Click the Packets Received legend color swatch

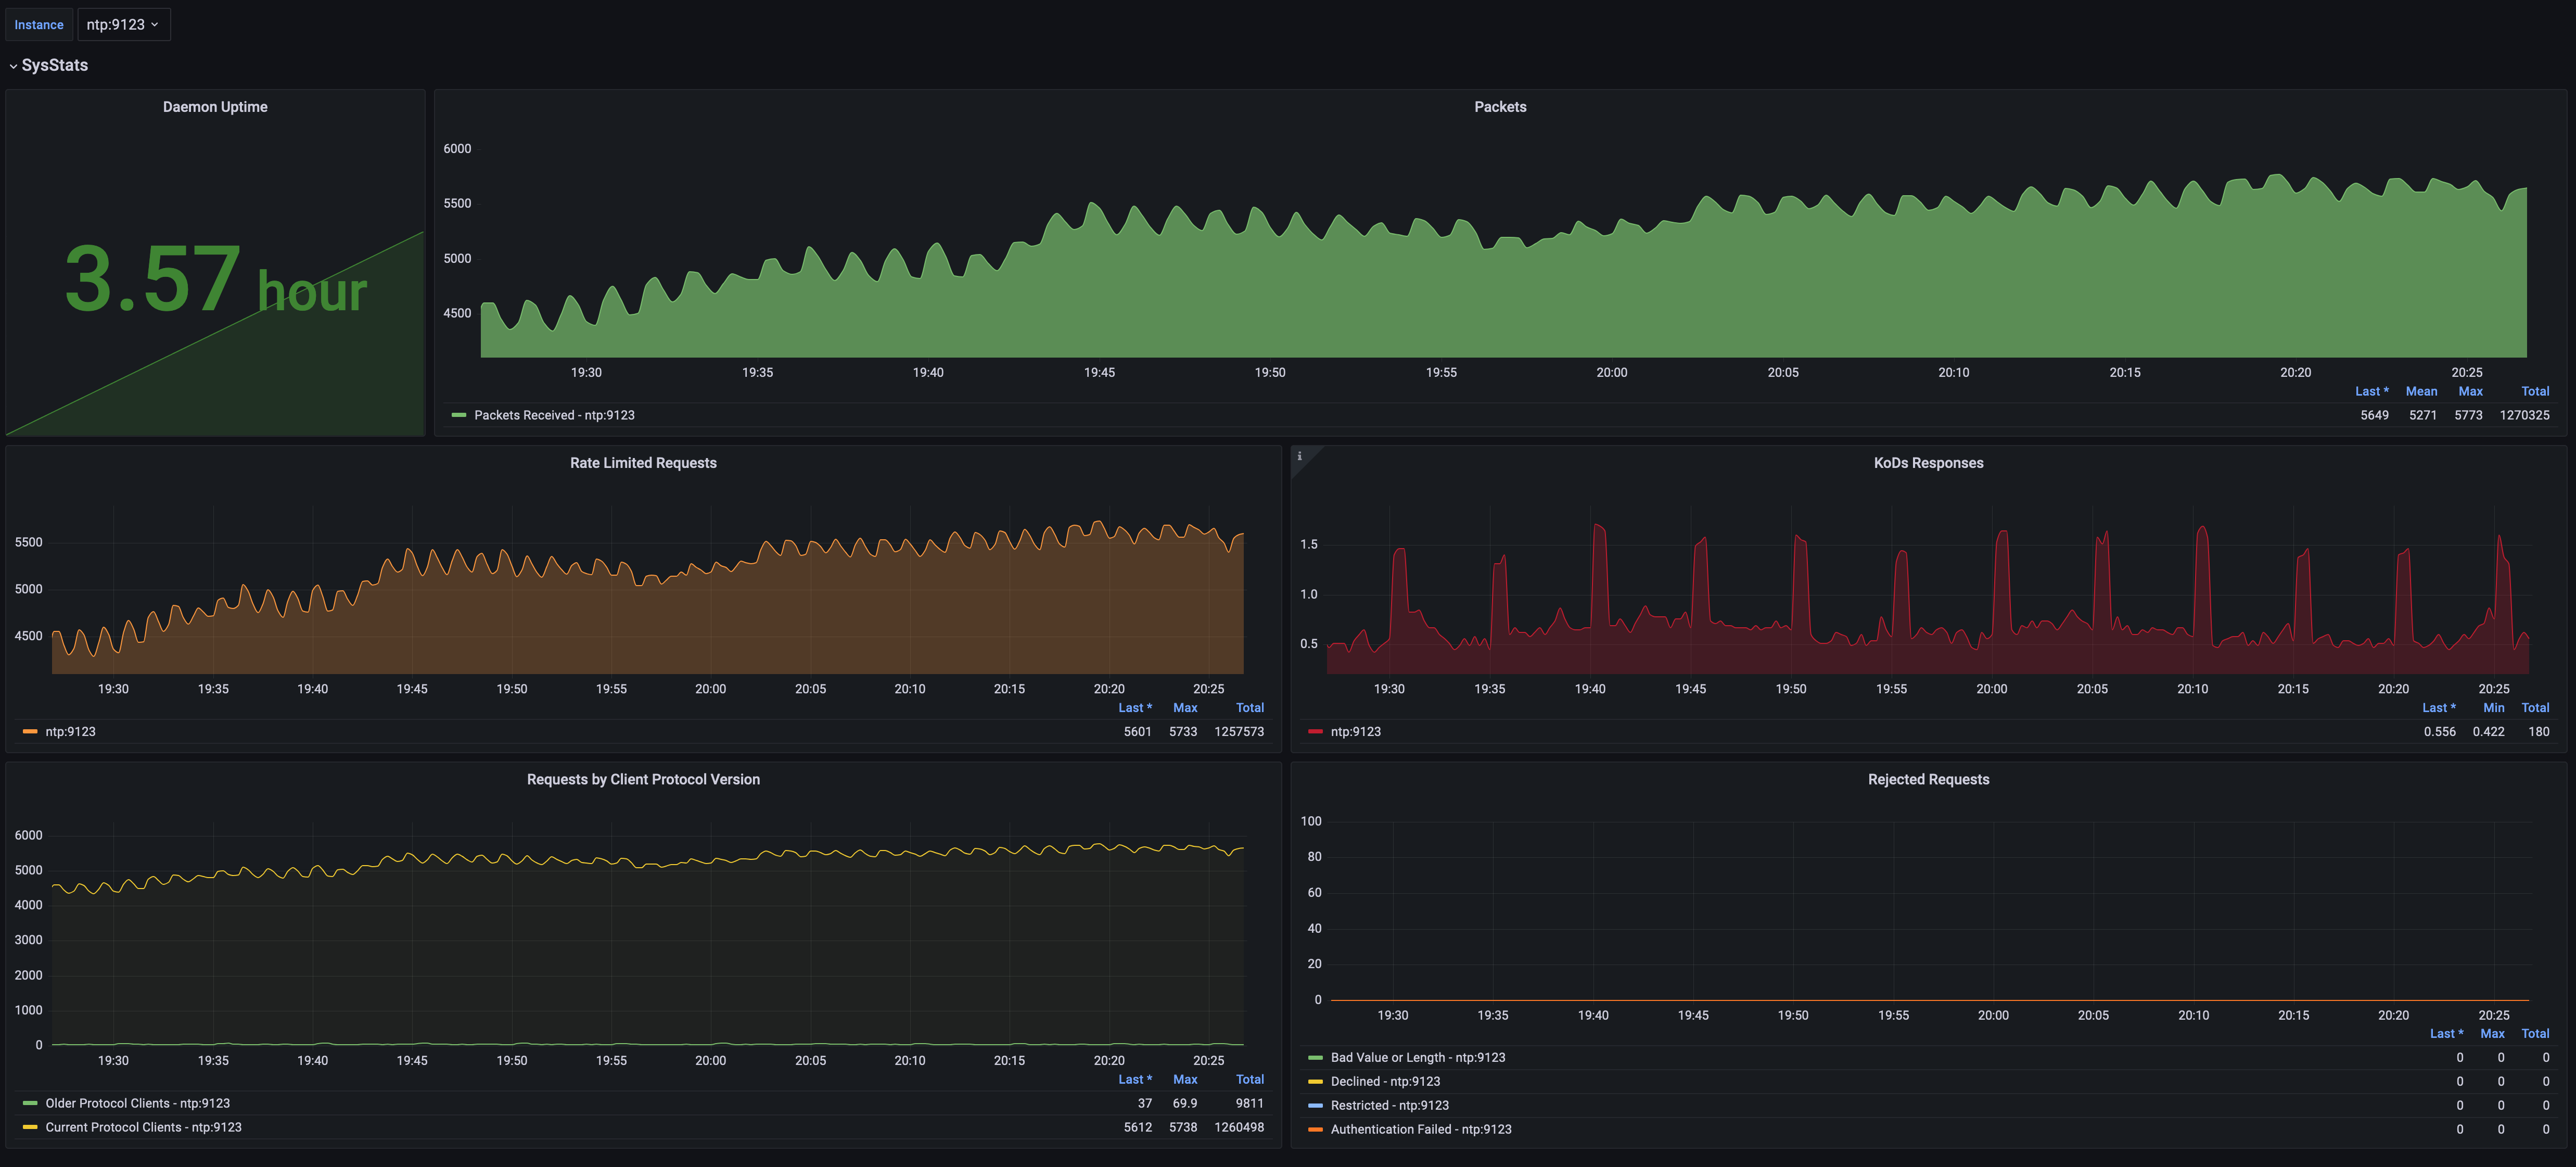pyautogui.click(x=459, y=415)
